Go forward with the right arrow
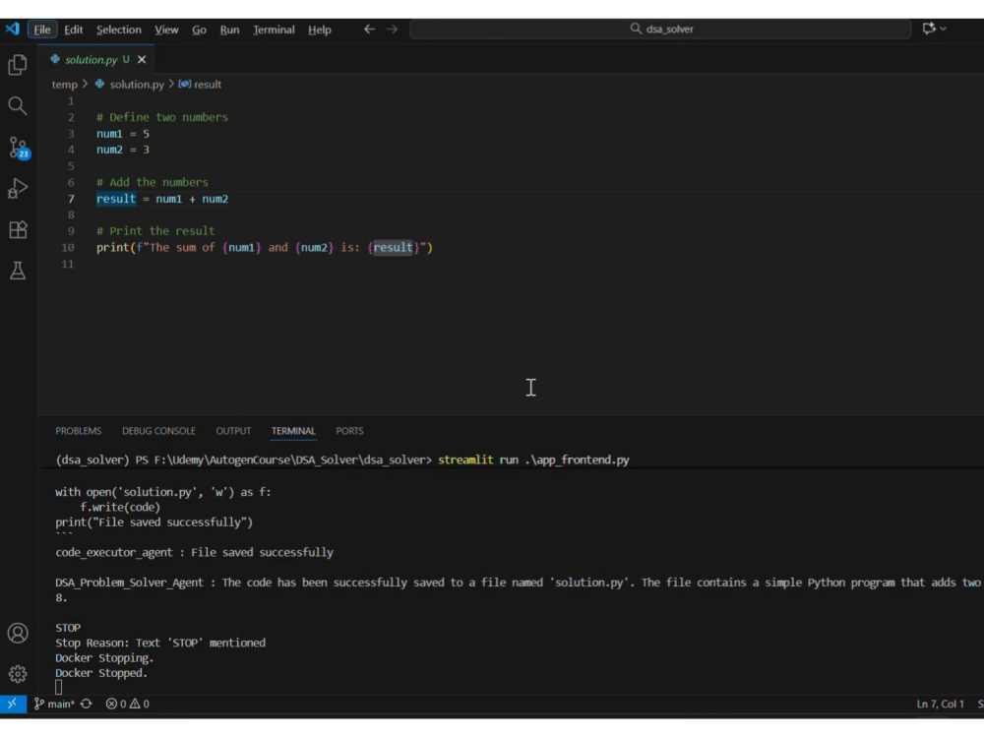Viewport: 984px width, 738px height. pyautogui.click(x=392, y=29)
